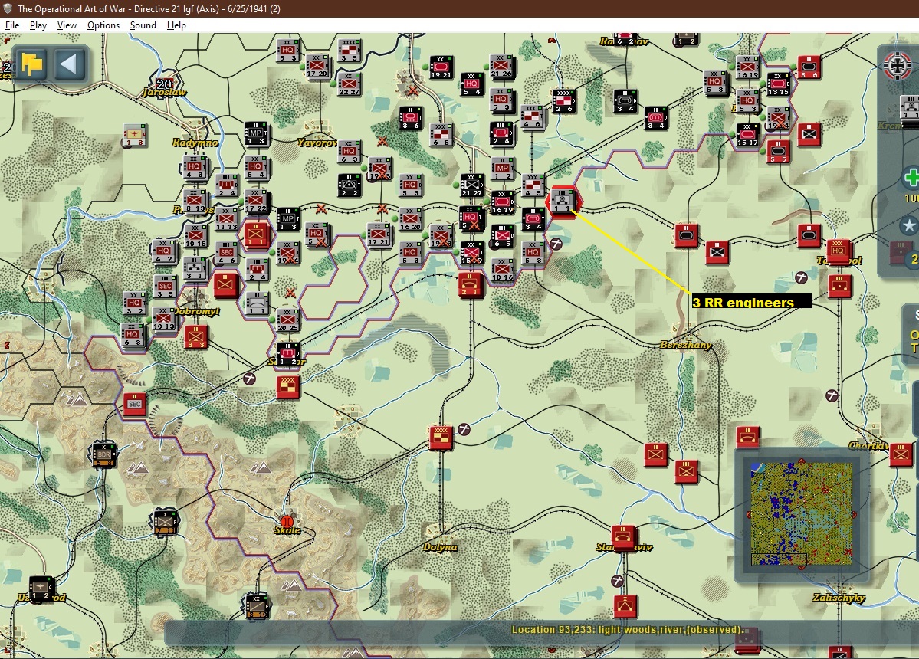Screen dimensions: 919x659
Task: Click the Berezhany town label
Action: pyautogui.click(x=686, y=344)
